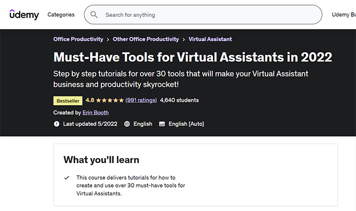
Task: Open the Udemy logo home link
Action: tap(24, 14)
